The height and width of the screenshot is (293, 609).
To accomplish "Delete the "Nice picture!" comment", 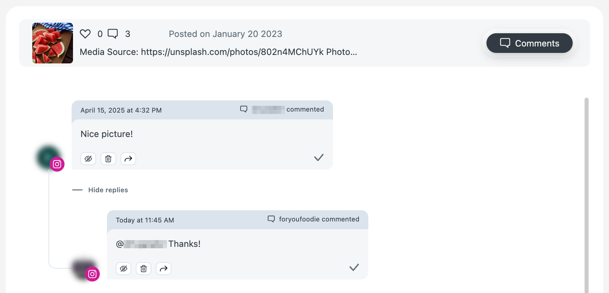I will click(x=108, y=158).
